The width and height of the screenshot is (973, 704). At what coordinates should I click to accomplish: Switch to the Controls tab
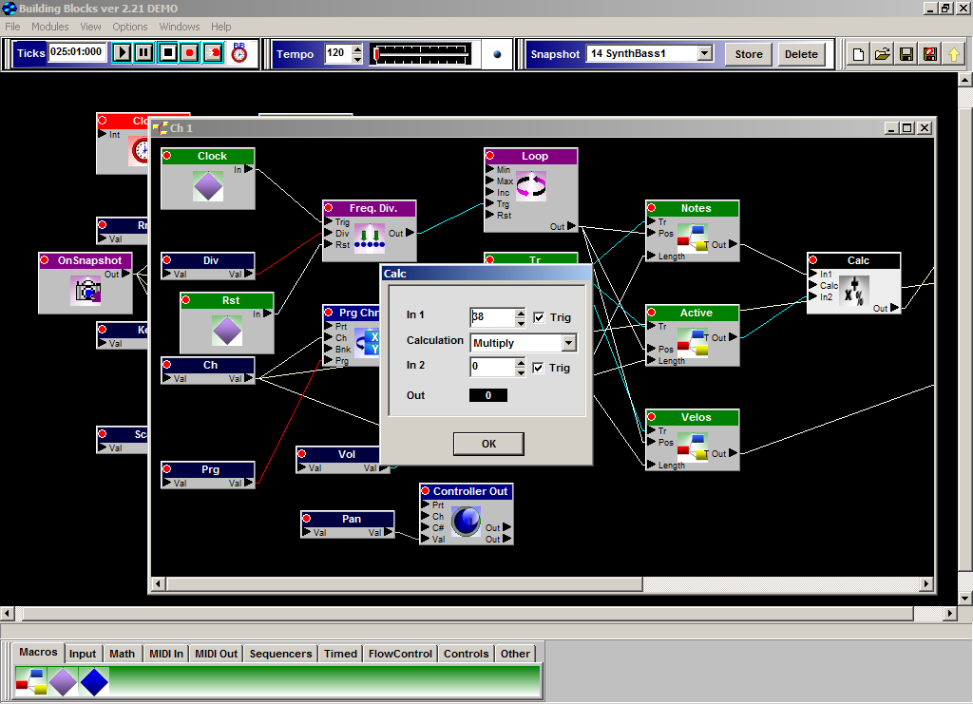pyautogui.click(x=466, y=654)
